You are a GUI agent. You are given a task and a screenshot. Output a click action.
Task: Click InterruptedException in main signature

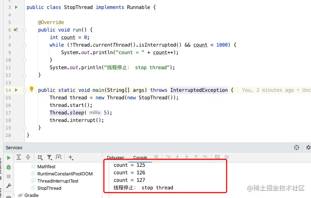click(x=199, y=90)
